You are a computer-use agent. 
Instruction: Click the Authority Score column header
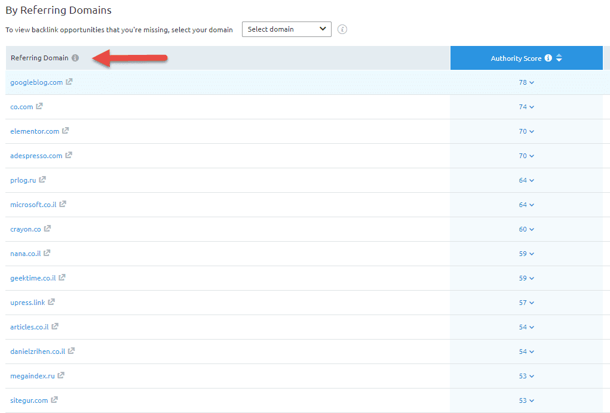coord(526,58)
